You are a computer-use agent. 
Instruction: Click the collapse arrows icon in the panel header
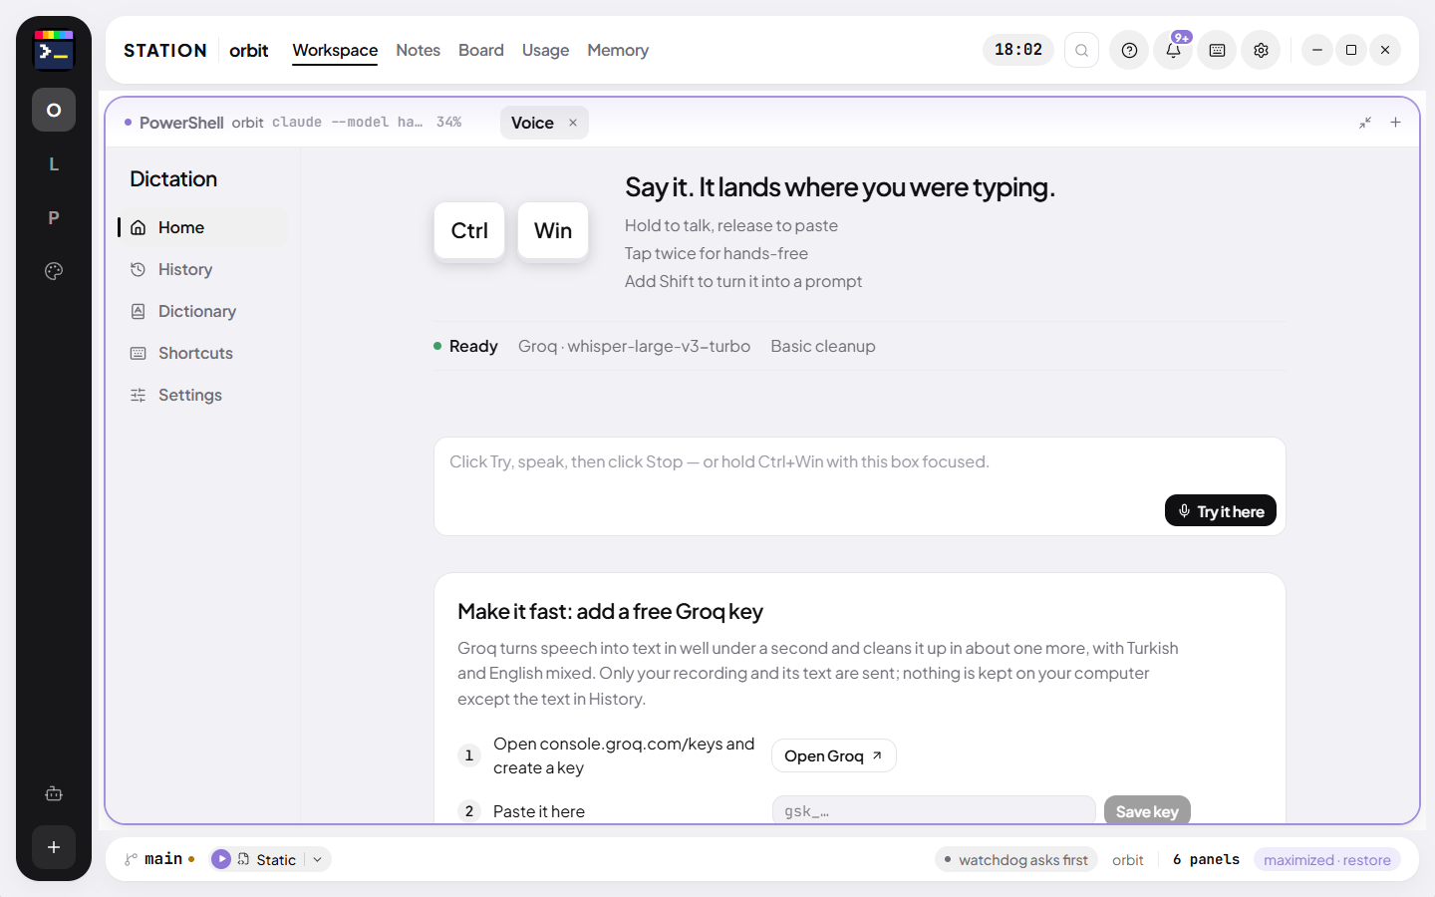click(x=1365, y=123)
